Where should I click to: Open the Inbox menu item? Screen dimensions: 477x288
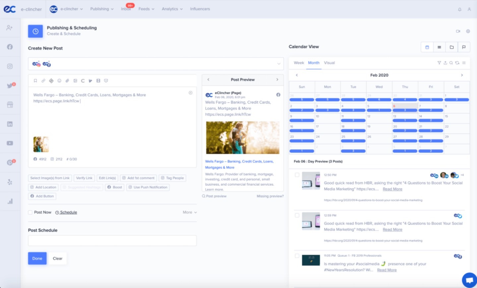[126, 9]
